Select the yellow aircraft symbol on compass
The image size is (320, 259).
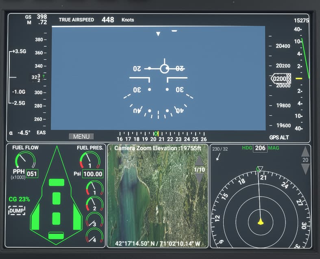(260, 221)
